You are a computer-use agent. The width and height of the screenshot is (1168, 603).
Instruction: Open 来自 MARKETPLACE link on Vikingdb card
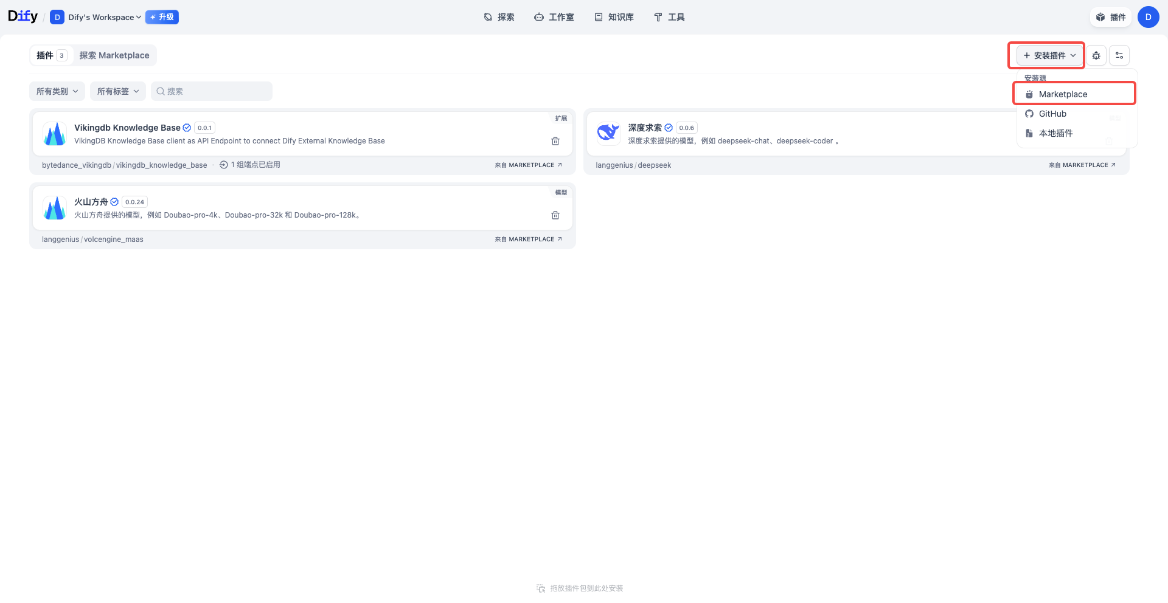pos(528,165)
